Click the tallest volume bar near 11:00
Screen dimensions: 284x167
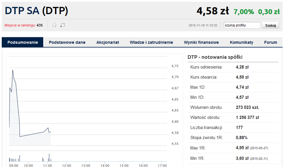point(49,158)
